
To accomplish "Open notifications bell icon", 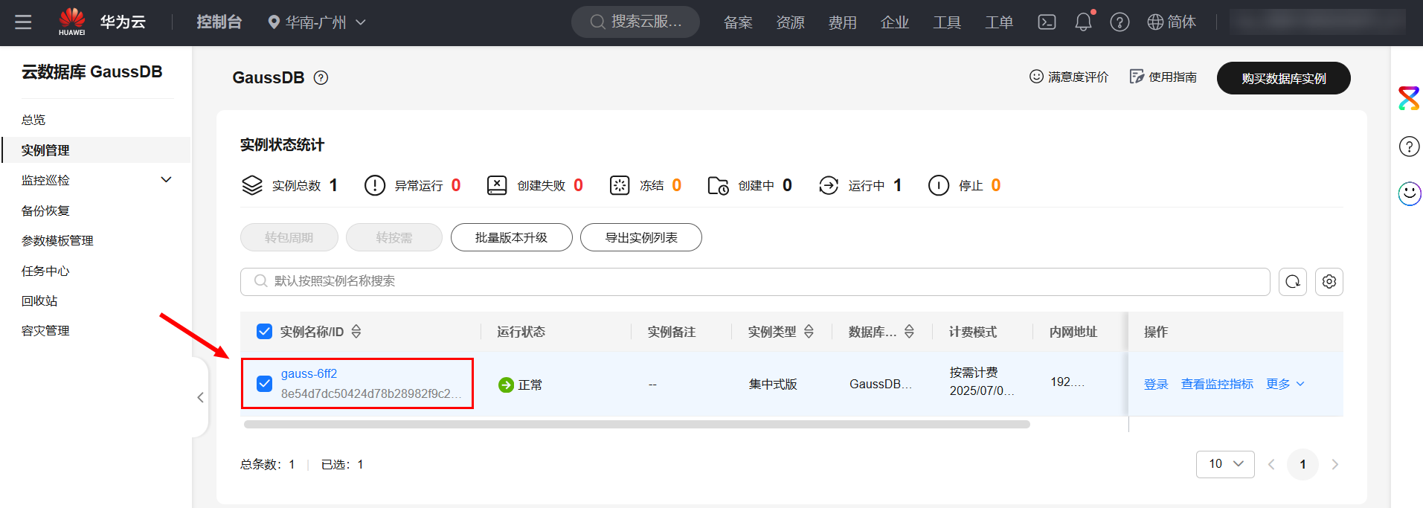I will (1083, 22).
